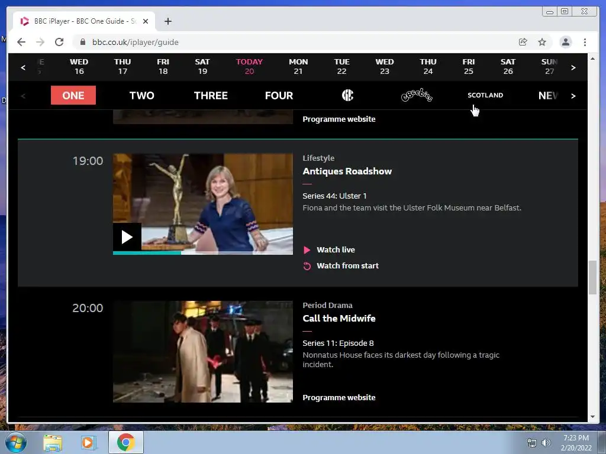
Task: Click the 19:00 time label
Action: click(x=88, y=161)
